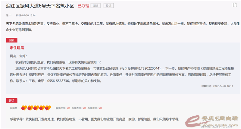Click the fifth heart rating icon
The height and width of the screenshot is (129, 241).
point(48,108)
